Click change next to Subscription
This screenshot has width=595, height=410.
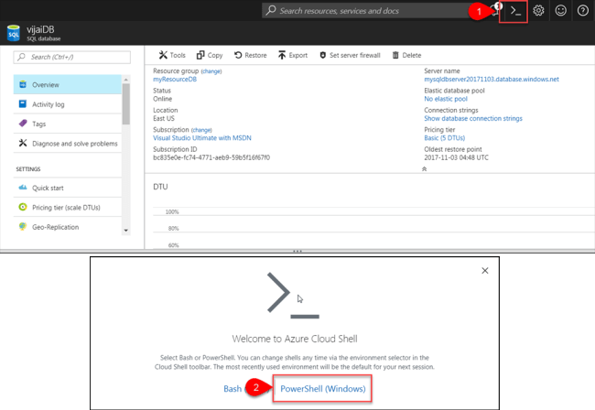coord(201,130)
